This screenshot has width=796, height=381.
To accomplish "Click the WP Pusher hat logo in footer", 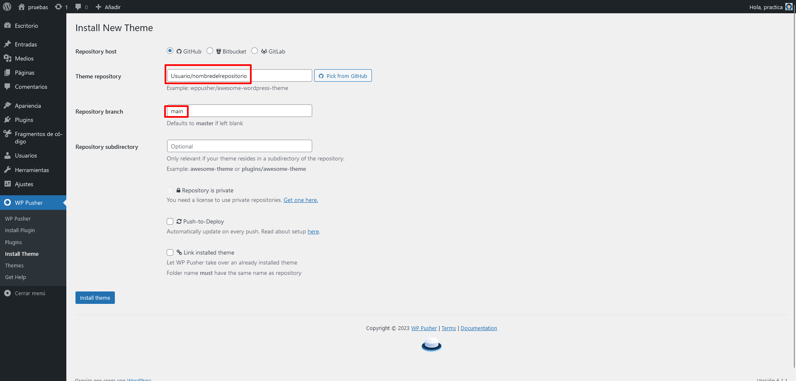I will 432,345.
